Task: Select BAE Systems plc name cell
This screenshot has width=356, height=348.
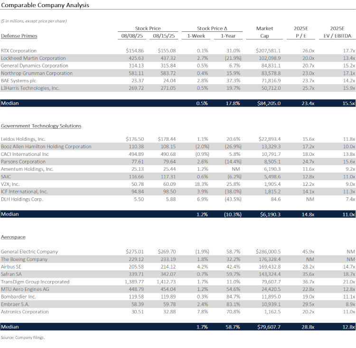Action: coord(19,80)
